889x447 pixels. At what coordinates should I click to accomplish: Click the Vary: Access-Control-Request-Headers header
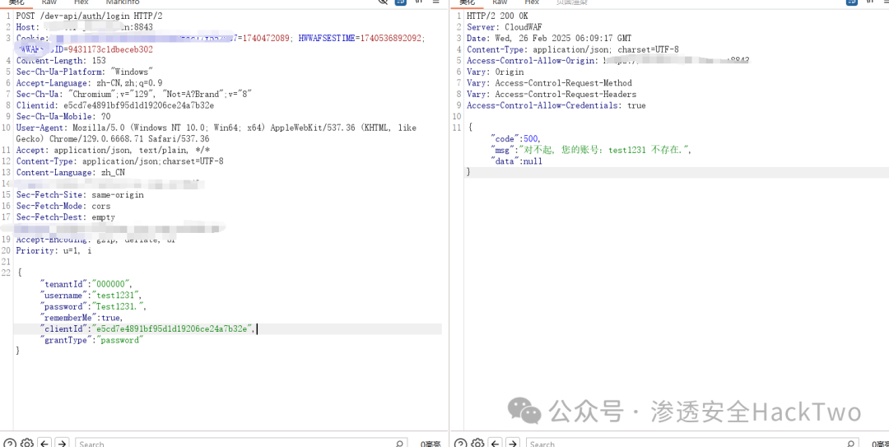point(551,94)
